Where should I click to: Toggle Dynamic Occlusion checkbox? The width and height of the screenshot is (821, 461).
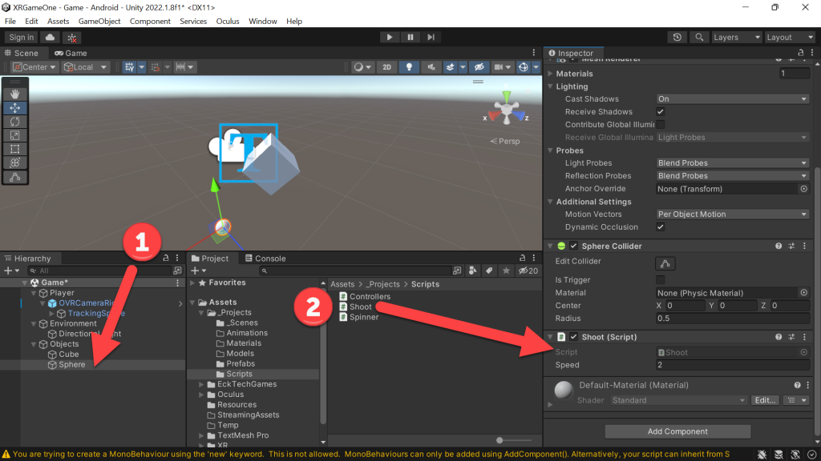pyautogui.click(x=661, y=226)
